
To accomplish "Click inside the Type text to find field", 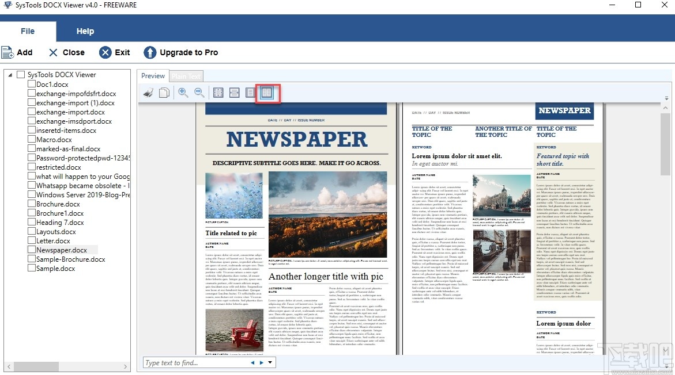I will (x=190, y=362).
